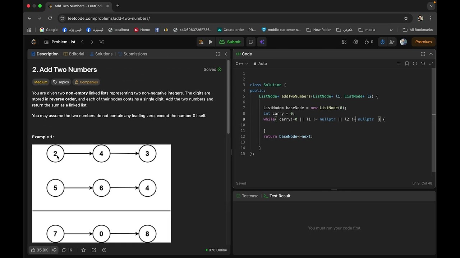Toggle the like thumbs-up button showing 35.9K
Viewport: 460px width, 258px height.
coord(40,250)
